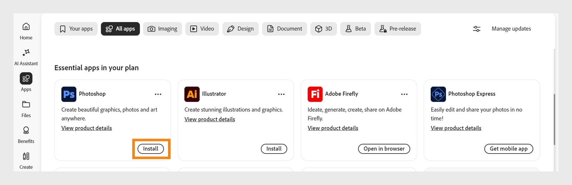Open more options for Illustrator
The width and height of the screenshot is (572, 185).
click(x=281, y=94)
